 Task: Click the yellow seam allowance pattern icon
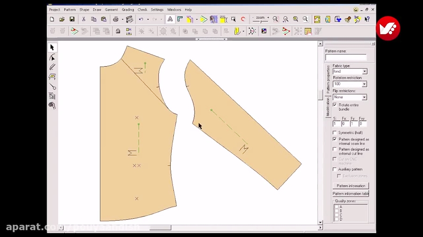click(190, 19)
